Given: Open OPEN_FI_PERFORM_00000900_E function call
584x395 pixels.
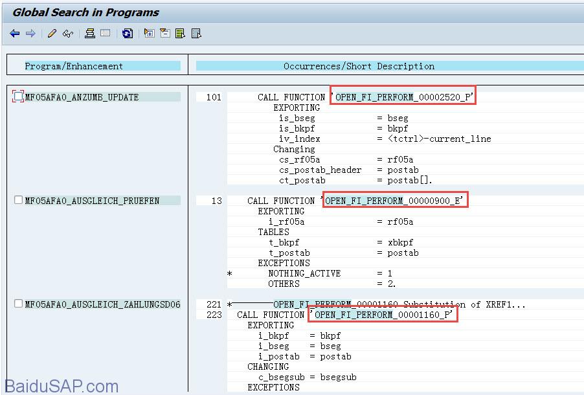Looking at the screenshot, I should (394, 201).
